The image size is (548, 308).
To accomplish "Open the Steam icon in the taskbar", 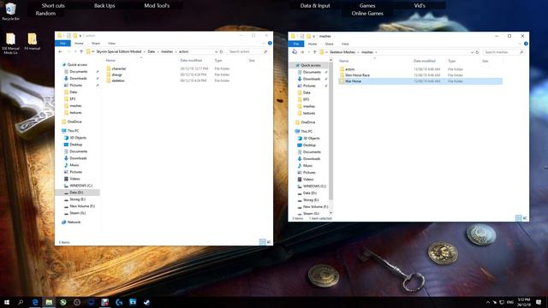I will point(146,302).
